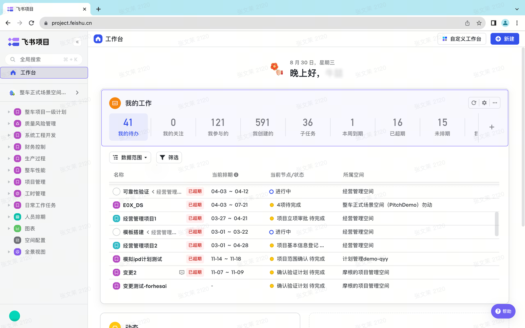Open Chrome side panel
The width and height of the screenshot is (525, 328).
pyautogui.click(x=493, y=23)
